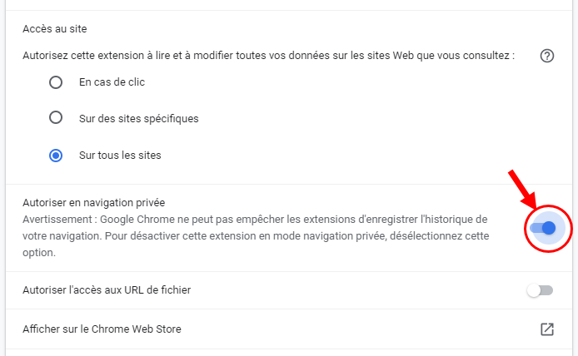Screen dimensions: 578x356
Task: Select the "En cas de clic" radio button
Action: 56,82
